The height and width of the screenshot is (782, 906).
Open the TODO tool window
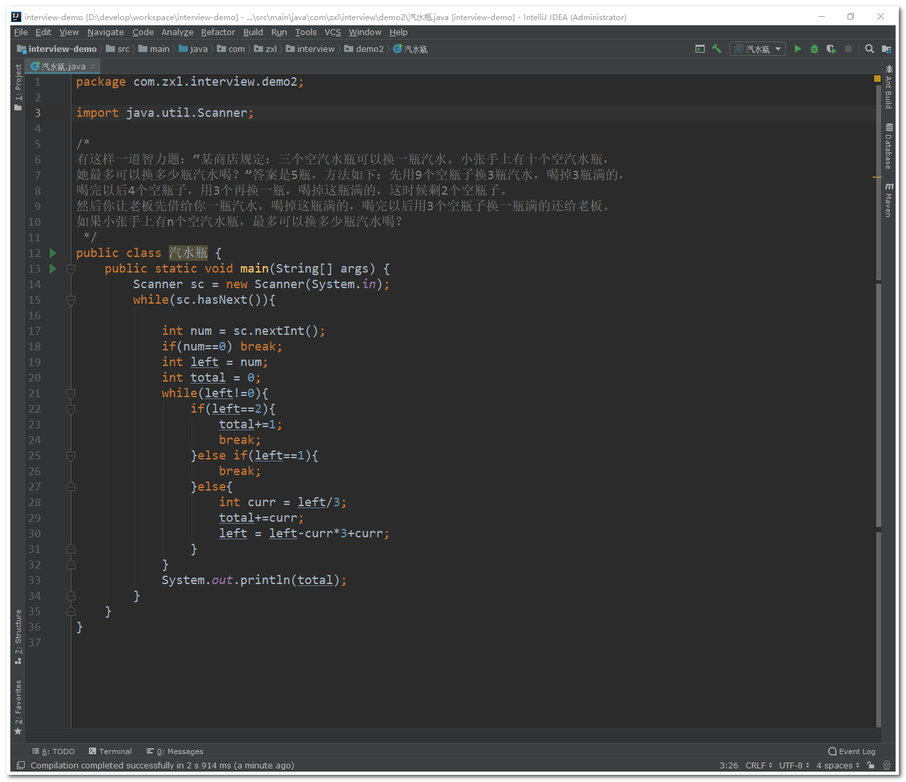[x=53, y=751]
